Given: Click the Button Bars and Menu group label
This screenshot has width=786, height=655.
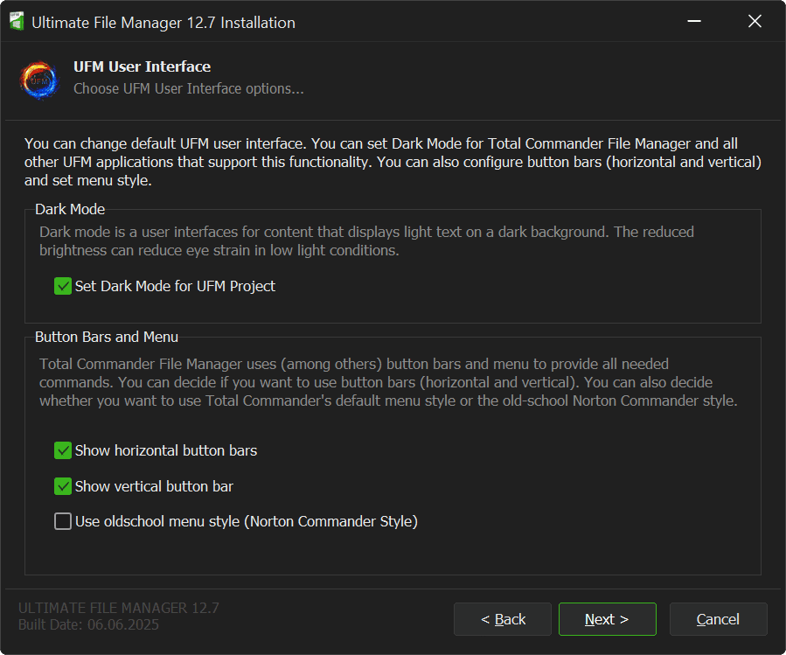Looking at the screenshot, I should pos(107,337).
